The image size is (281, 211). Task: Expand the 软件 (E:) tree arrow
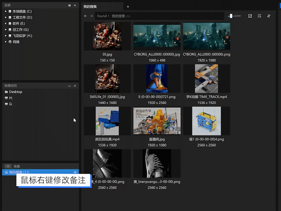coord(6,24)
